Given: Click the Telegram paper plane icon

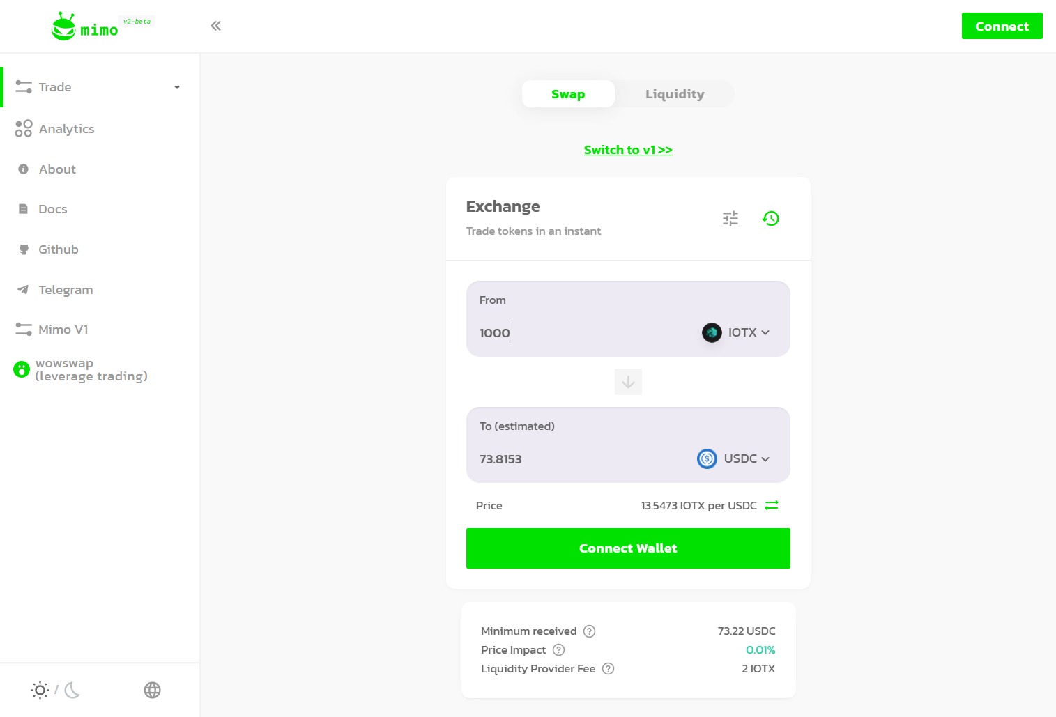Looking at the screenshot, I should coord(24,290).
